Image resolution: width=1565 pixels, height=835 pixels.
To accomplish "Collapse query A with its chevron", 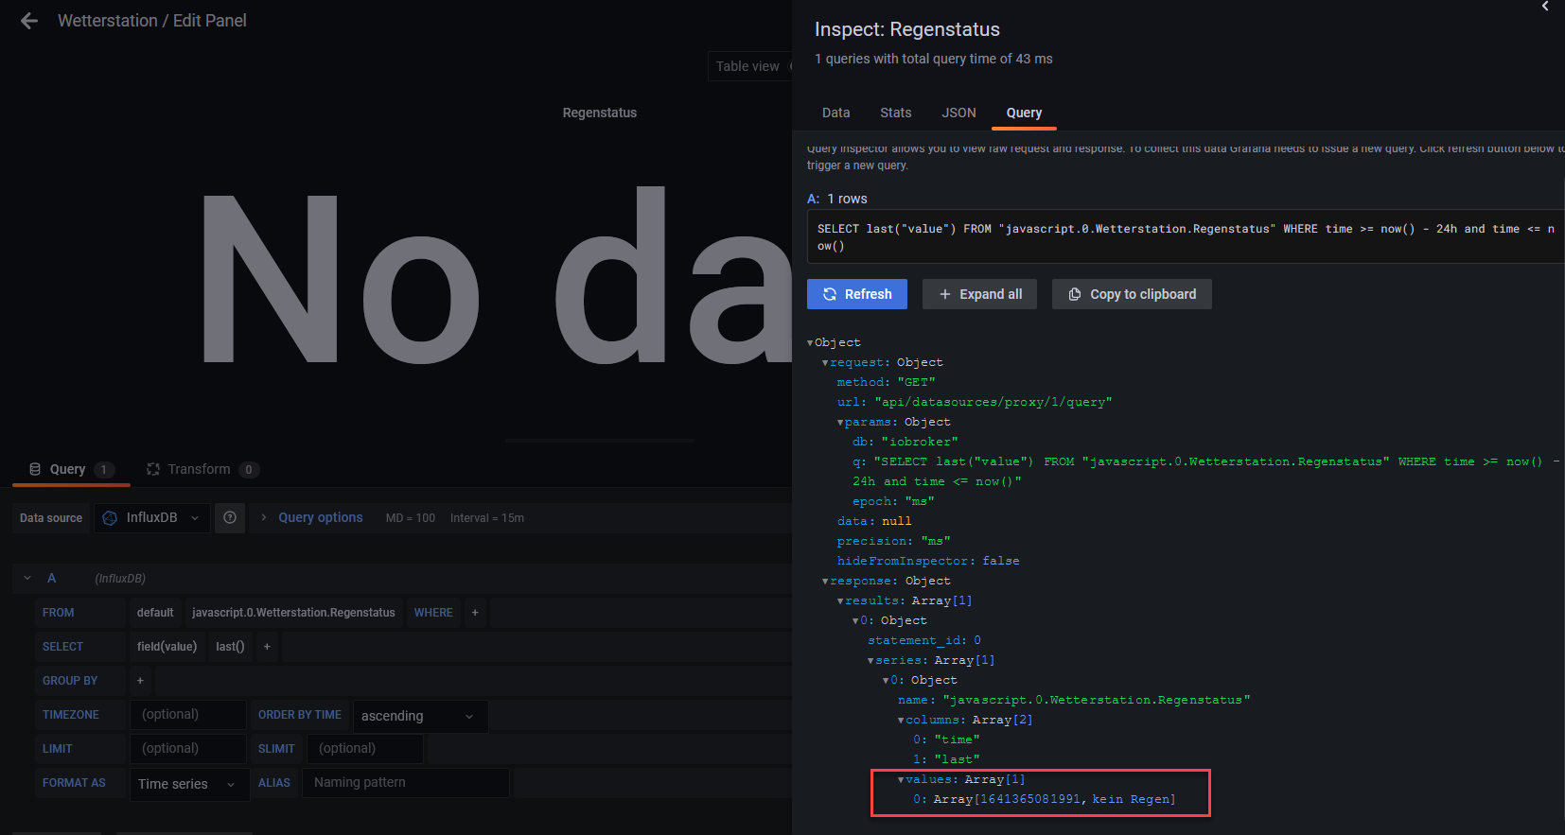I will (27, 578).
